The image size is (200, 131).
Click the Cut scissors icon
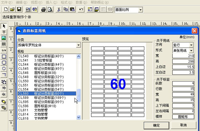pos(59,9)
